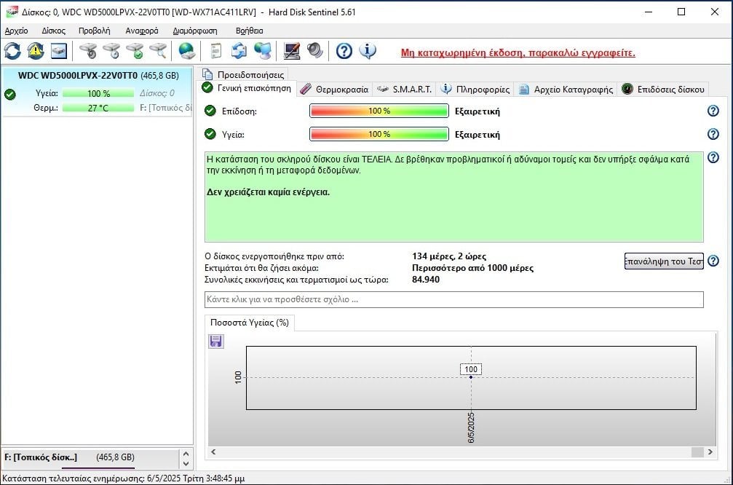
Task: Click the info bubble About icon
Action: click(368, 51)
